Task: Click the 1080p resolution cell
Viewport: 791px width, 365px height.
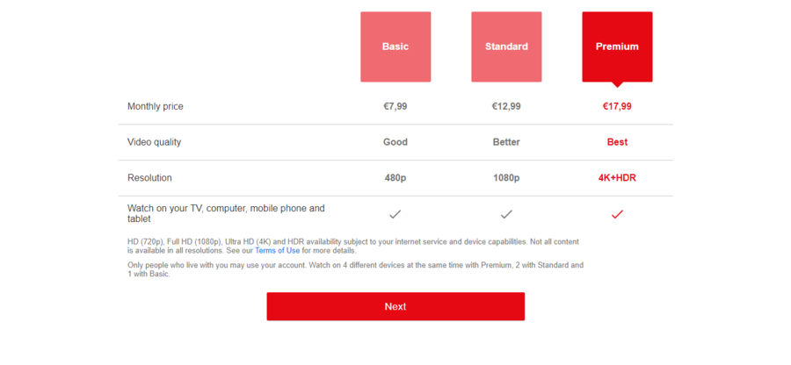Action: tap(506, 178)
